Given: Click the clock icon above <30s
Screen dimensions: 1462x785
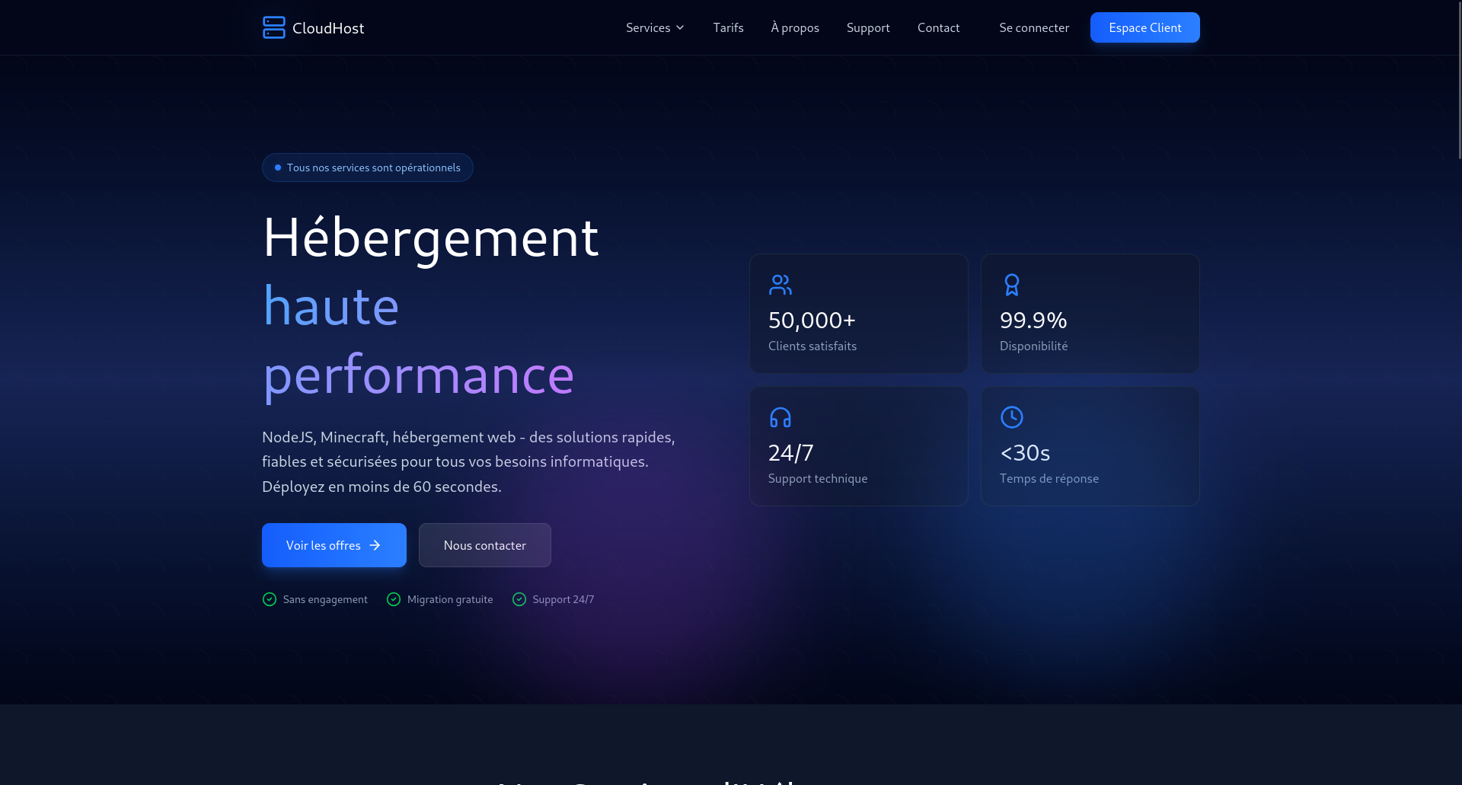Looking at the screenshot, I should tap(1011, 417).
